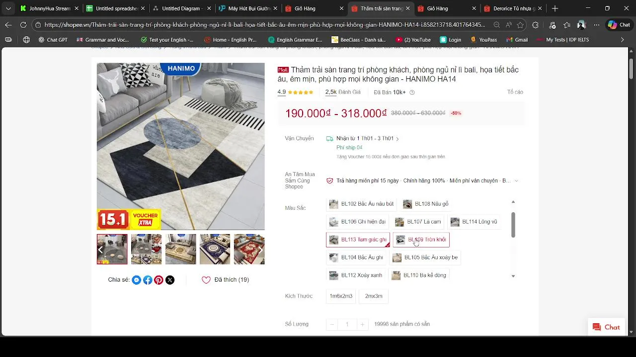Show next product thumbnails with right arrow
Screen dimensions: 636x357
tap(259, 249)
